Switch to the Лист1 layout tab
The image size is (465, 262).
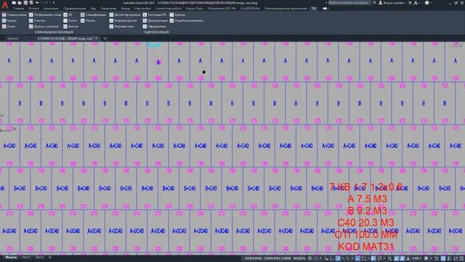pyautogui.click(x=26, y=257)
